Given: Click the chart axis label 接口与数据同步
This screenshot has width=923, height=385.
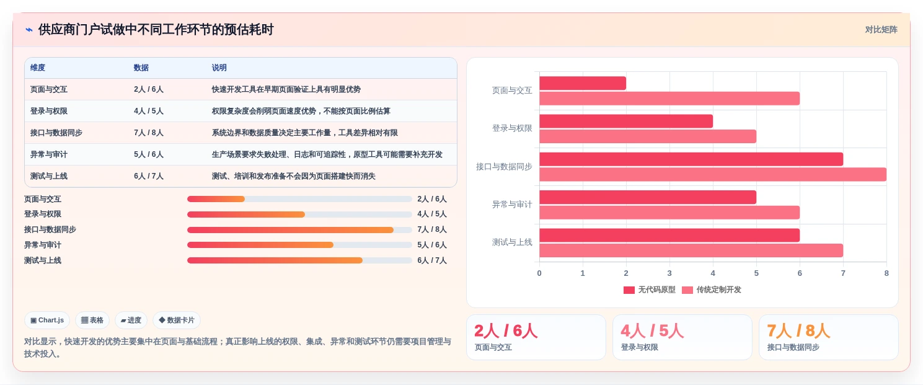Looking at the screenshot, I should click(504, 167).
